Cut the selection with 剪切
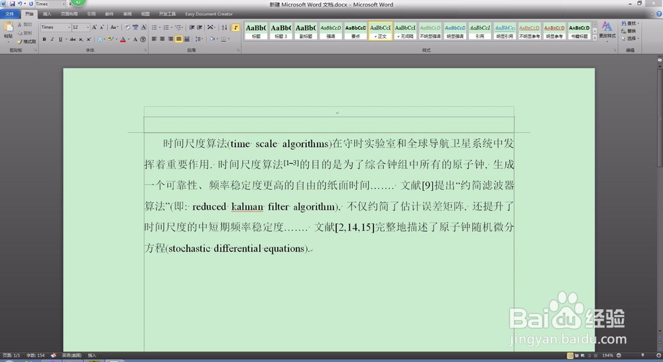This screenshot has width=663, height=362. [x=25, y=25]
